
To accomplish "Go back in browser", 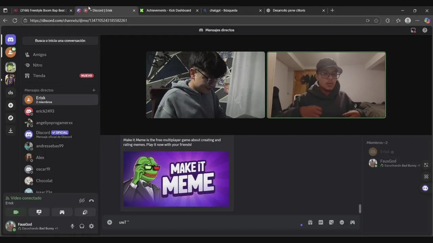I will [5, 21].
